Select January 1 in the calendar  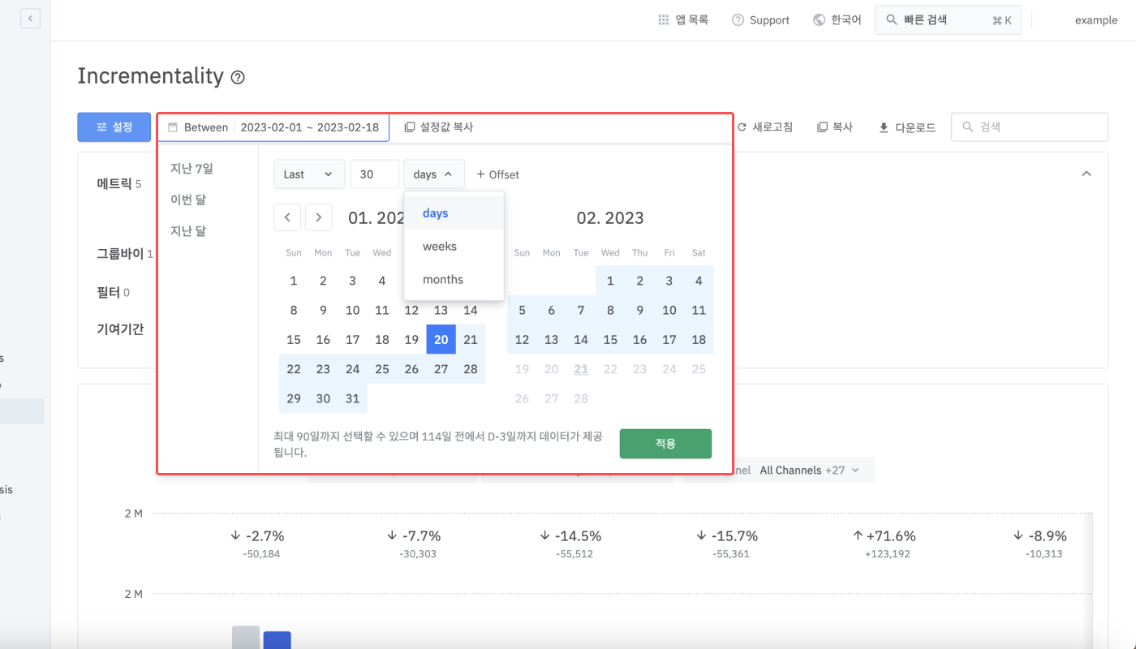294,282
